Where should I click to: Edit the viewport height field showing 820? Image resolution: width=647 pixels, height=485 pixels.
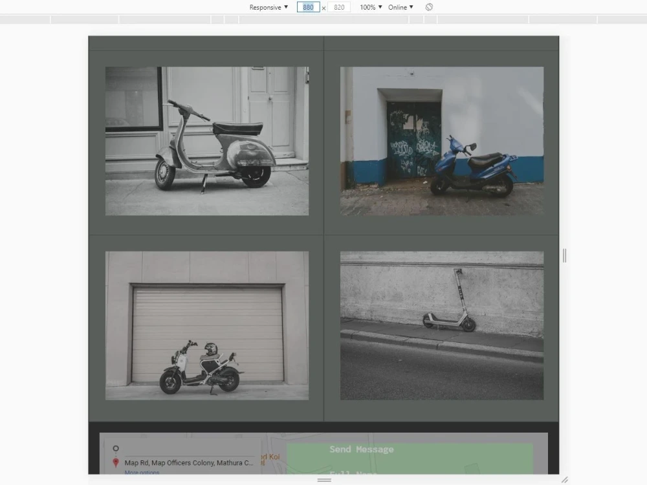tap(339, 7)
